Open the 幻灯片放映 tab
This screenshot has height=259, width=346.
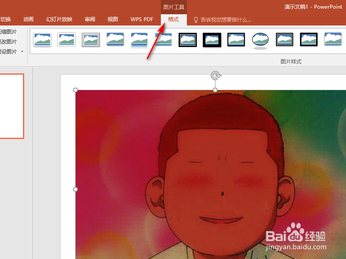(x=59, y=19)
